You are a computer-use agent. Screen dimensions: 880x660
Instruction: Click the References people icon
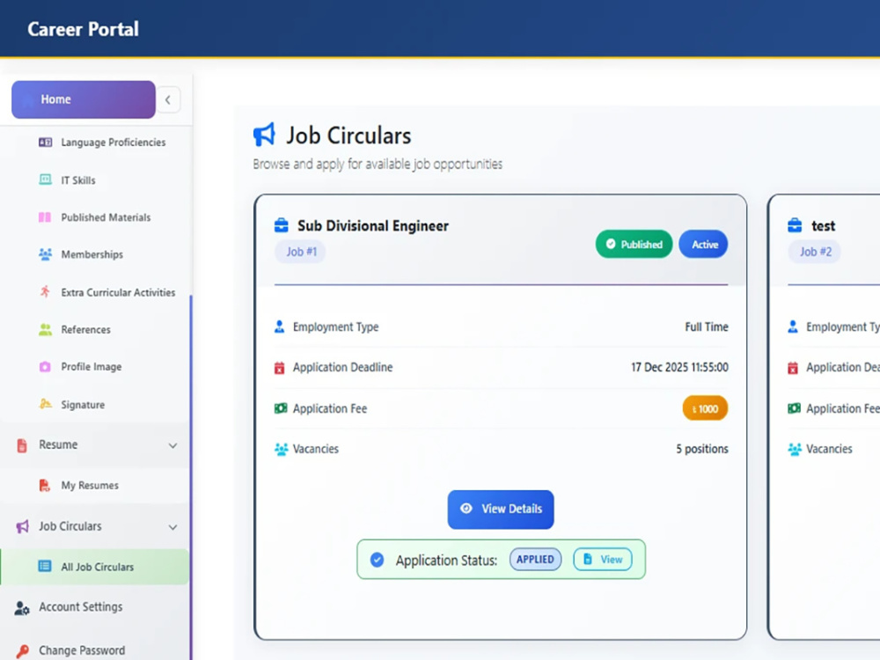(45, 329)
